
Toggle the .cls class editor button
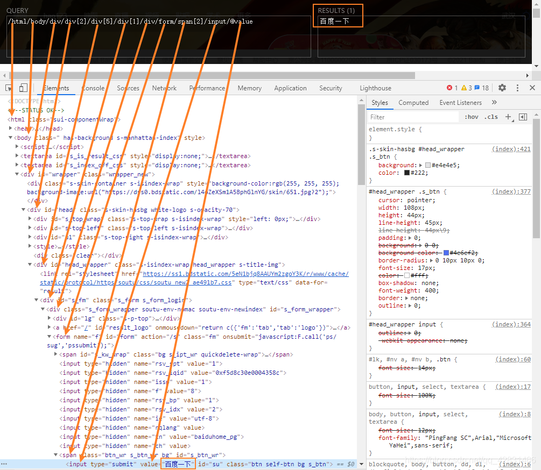491,117
